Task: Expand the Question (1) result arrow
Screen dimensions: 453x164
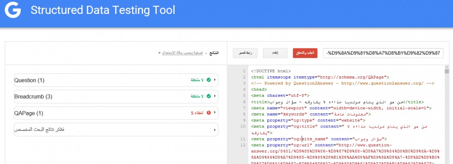Action: click(x=215, y=80)
